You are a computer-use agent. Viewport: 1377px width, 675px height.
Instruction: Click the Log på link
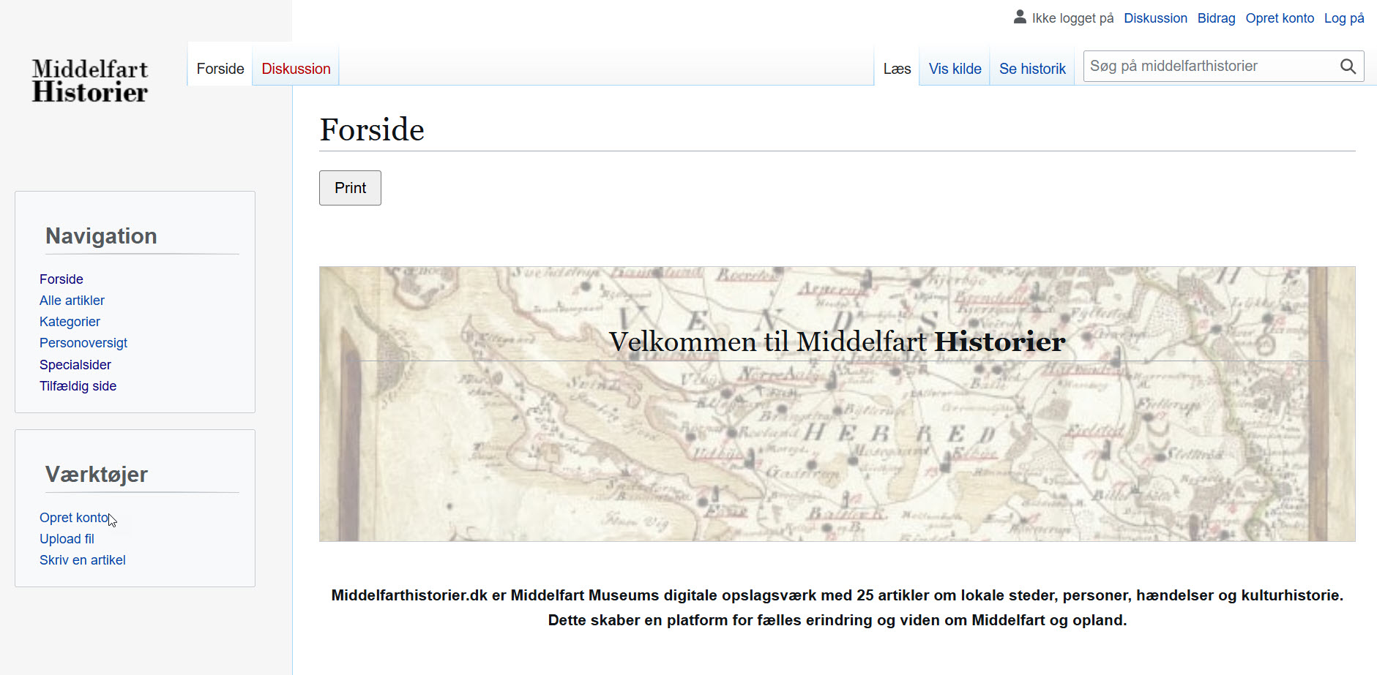point(1344,18)
